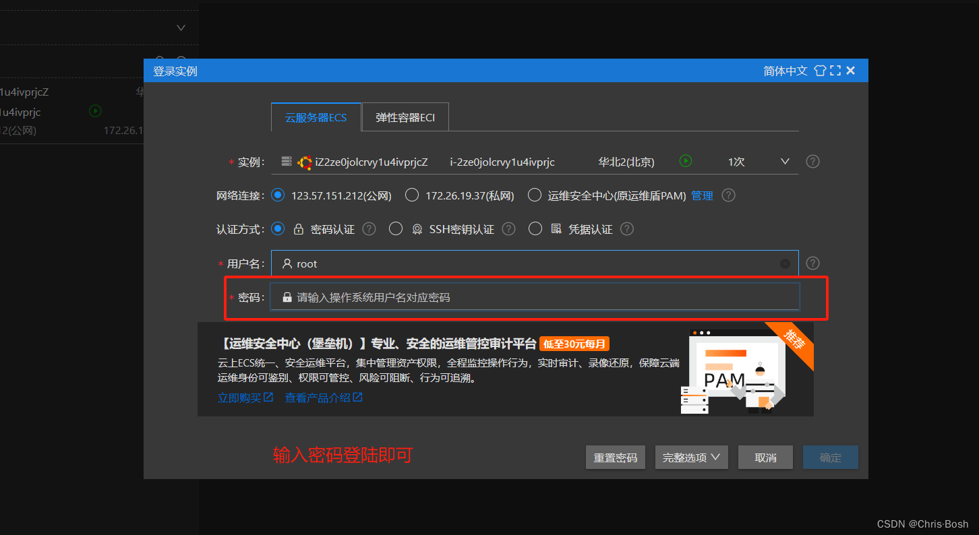Click the skin theme shirt icon in title bar
The height and width of the screenshot is (535, 979).
point(820,71)
